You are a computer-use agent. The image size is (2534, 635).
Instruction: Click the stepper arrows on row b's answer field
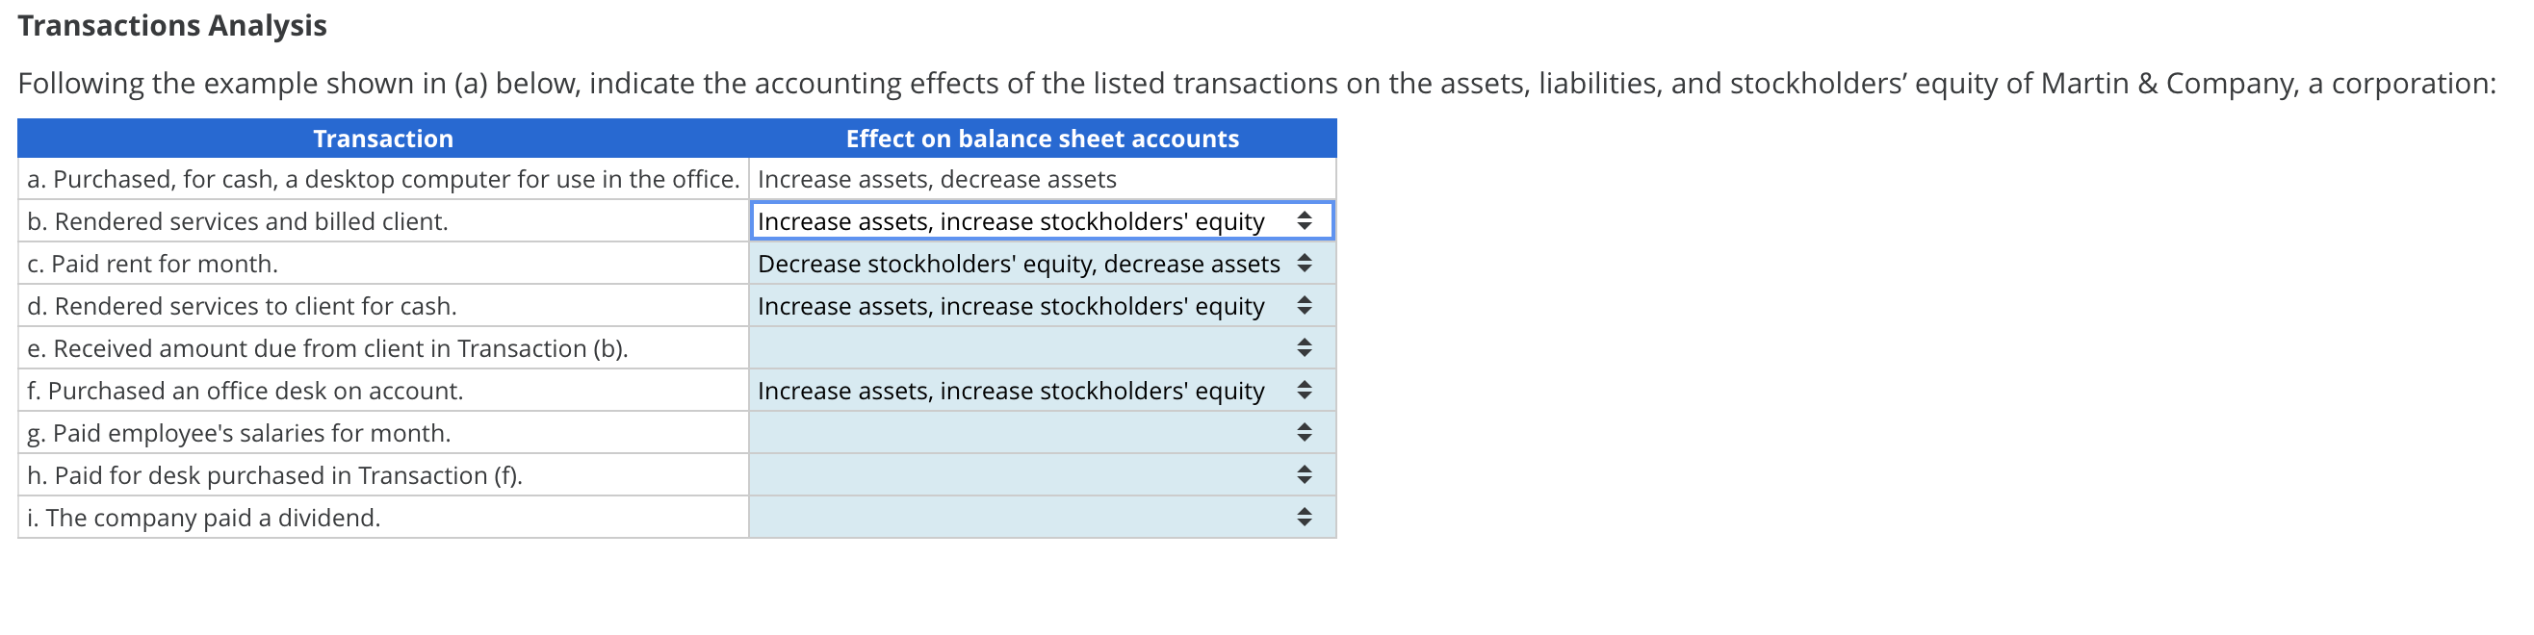[x=1306, y=221]
